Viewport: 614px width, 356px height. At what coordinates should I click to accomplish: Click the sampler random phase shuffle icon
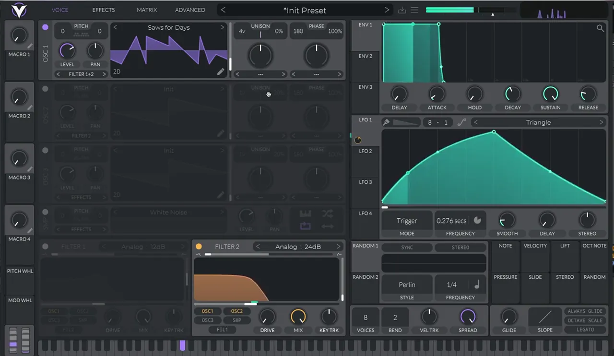(328, 214)
